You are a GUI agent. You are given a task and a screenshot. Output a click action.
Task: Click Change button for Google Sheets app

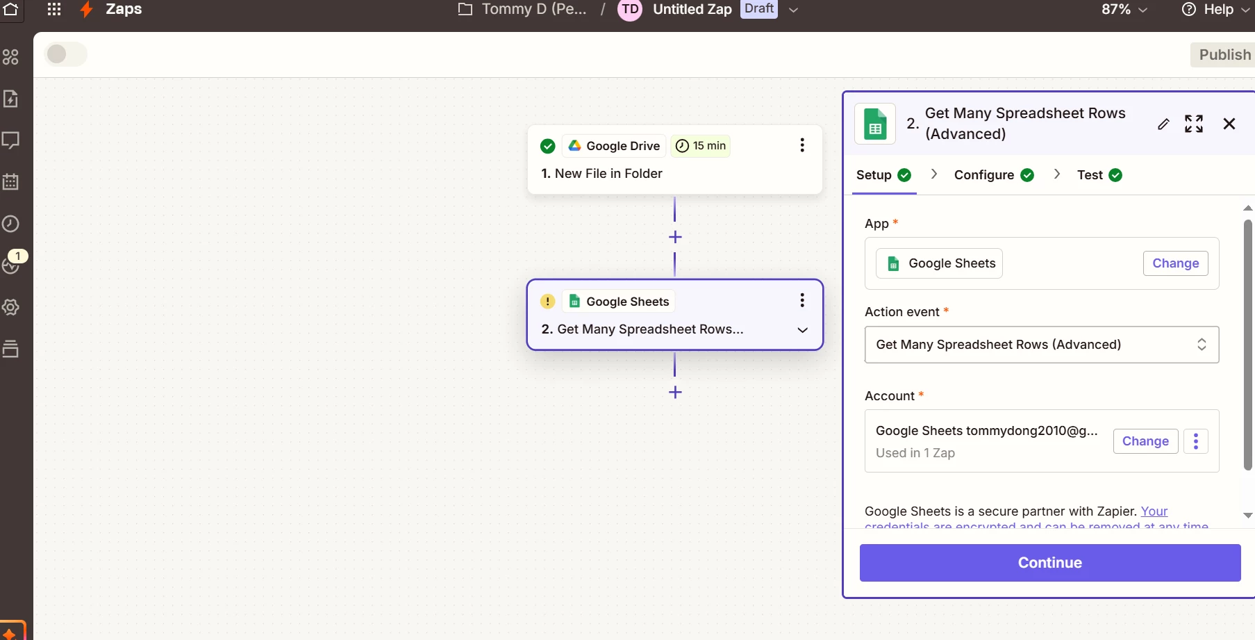coord(1175,263)
